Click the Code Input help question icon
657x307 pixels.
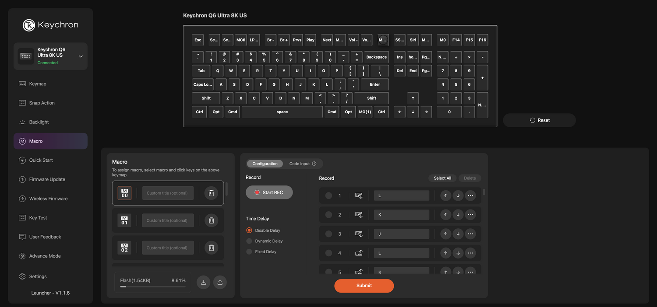pos(314,164)
